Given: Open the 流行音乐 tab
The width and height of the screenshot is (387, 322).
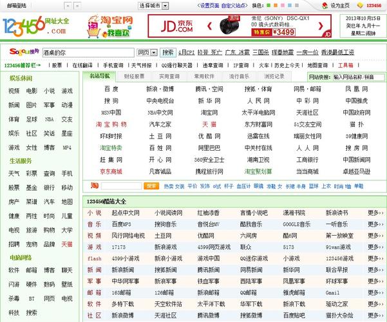Looking at the screenshot, I should point(239,77).
